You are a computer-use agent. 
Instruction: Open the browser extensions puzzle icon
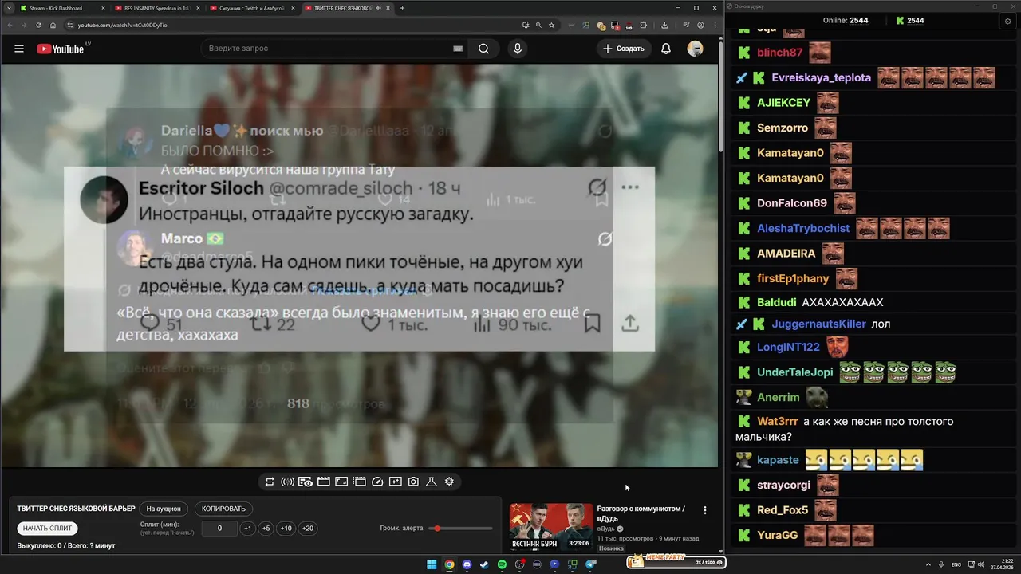point(644,25)
